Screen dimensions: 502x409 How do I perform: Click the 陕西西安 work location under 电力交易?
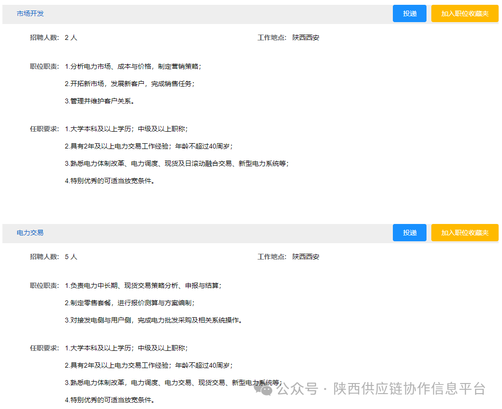click(305, 257)
